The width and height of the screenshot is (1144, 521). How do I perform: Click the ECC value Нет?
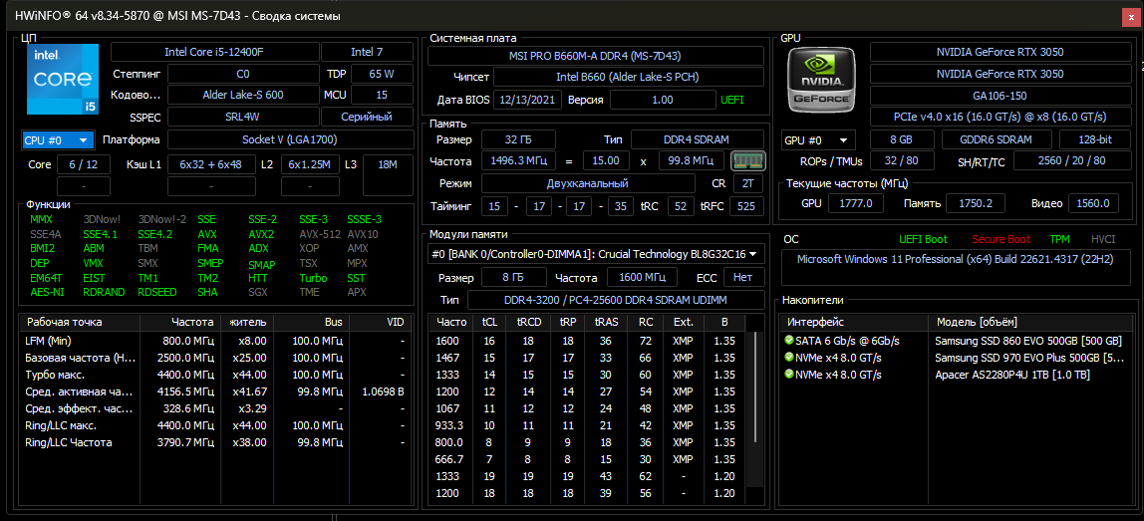click(744, 278)
